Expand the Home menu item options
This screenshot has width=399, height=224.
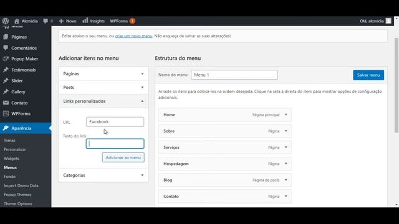click(286, 114)
